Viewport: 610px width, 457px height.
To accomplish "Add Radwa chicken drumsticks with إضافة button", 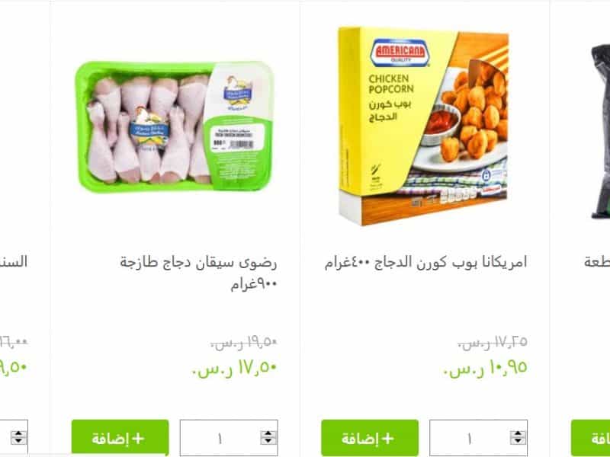I will tap(120, 437).
